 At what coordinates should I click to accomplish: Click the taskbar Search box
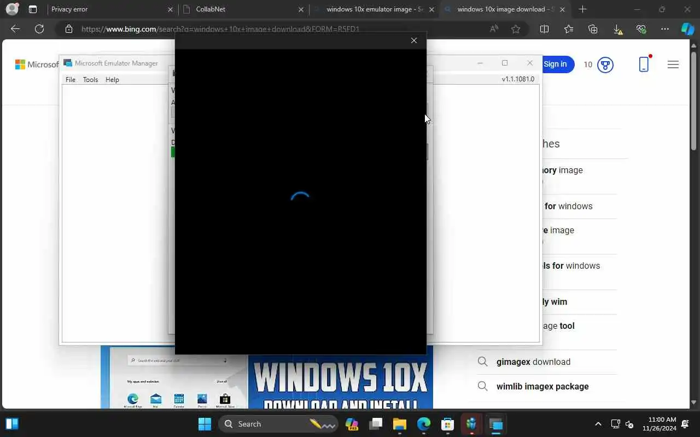pos(278,424)
